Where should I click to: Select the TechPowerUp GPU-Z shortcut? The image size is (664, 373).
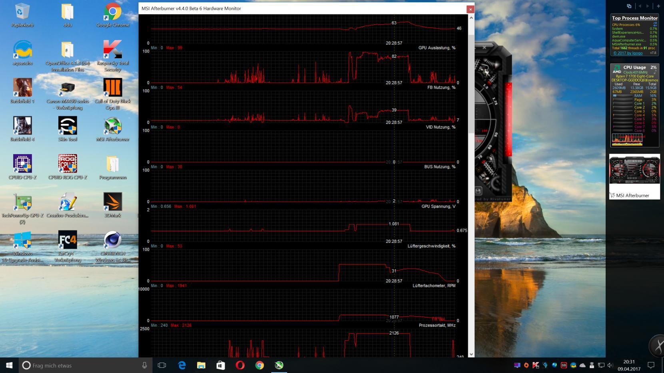click(22, 208)
